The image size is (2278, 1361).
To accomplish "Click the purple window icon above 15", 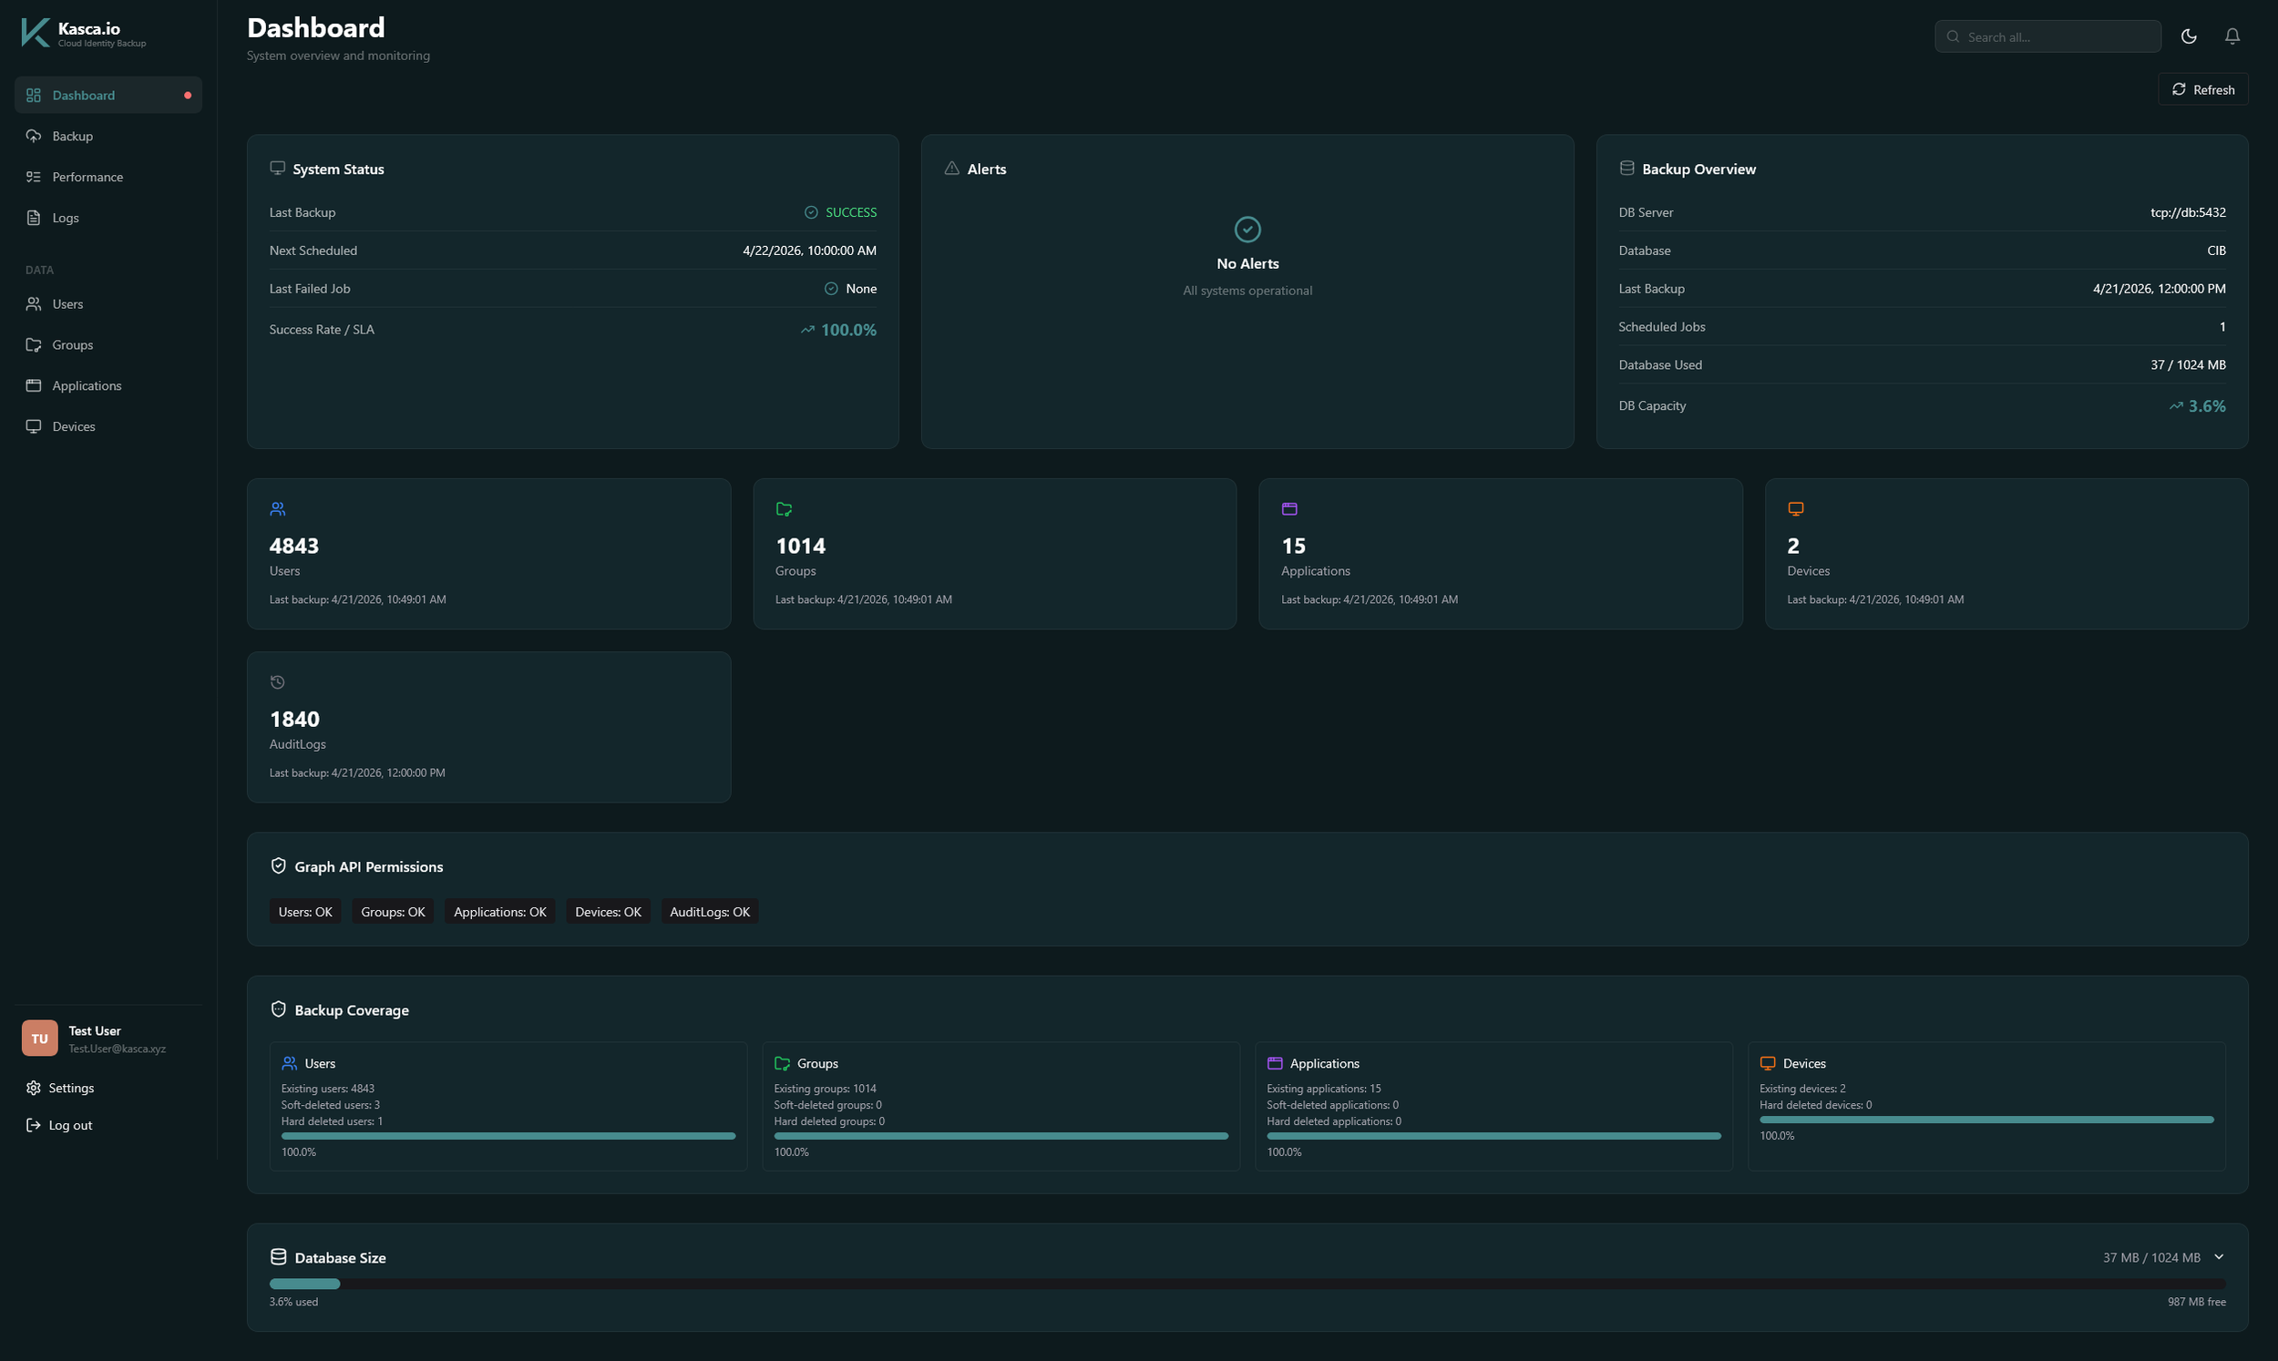I will click(1289, 509).
